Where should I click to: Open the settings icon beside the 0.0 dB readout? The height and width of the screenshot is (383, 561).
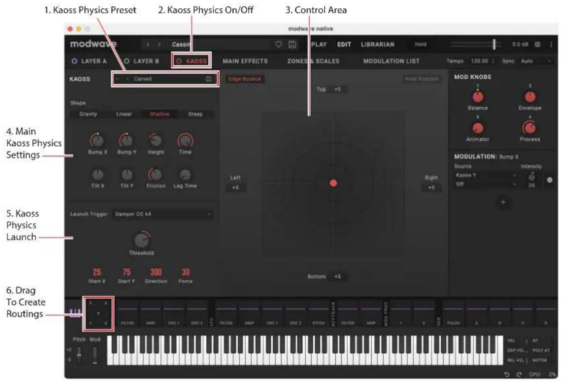coord(538,44)
